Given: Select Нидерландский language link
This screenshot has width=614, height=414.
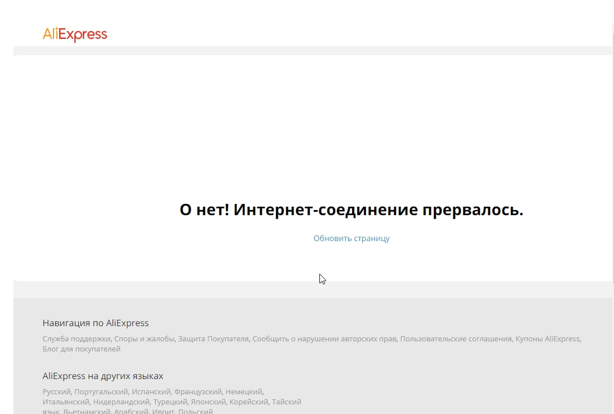Looking at the screenshot, I should (121, 402).
